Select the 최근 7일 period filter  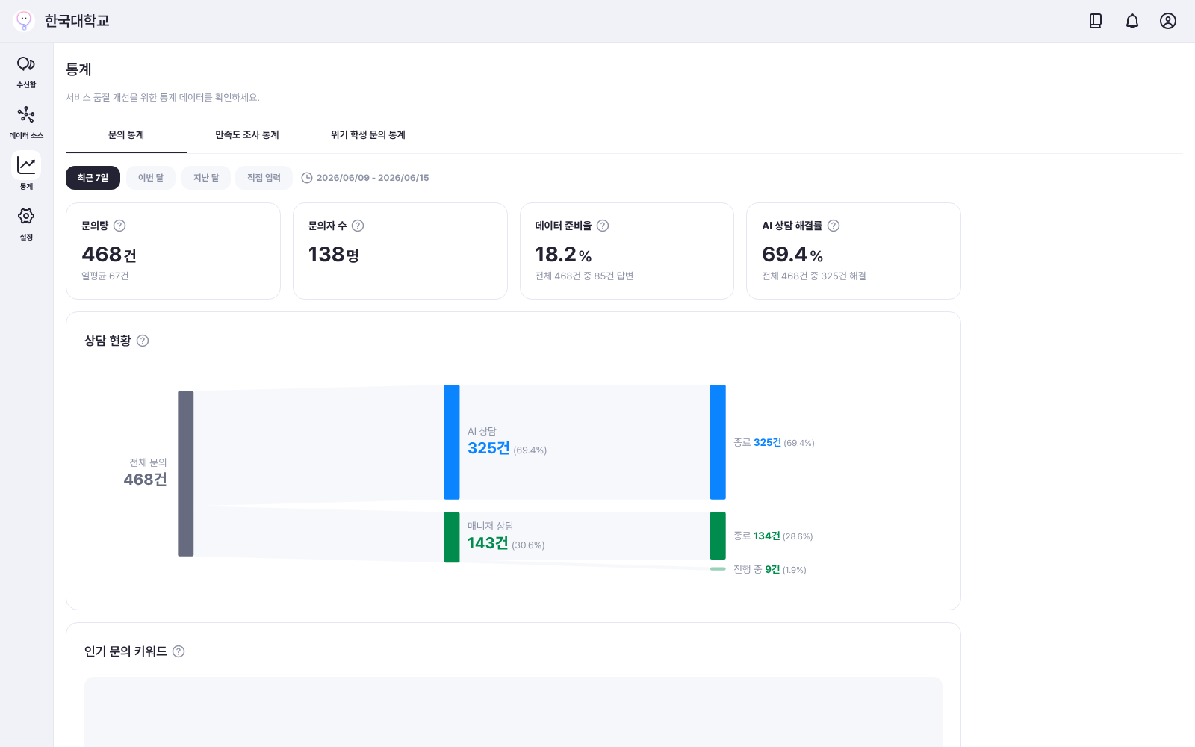[x=93, y=178]
